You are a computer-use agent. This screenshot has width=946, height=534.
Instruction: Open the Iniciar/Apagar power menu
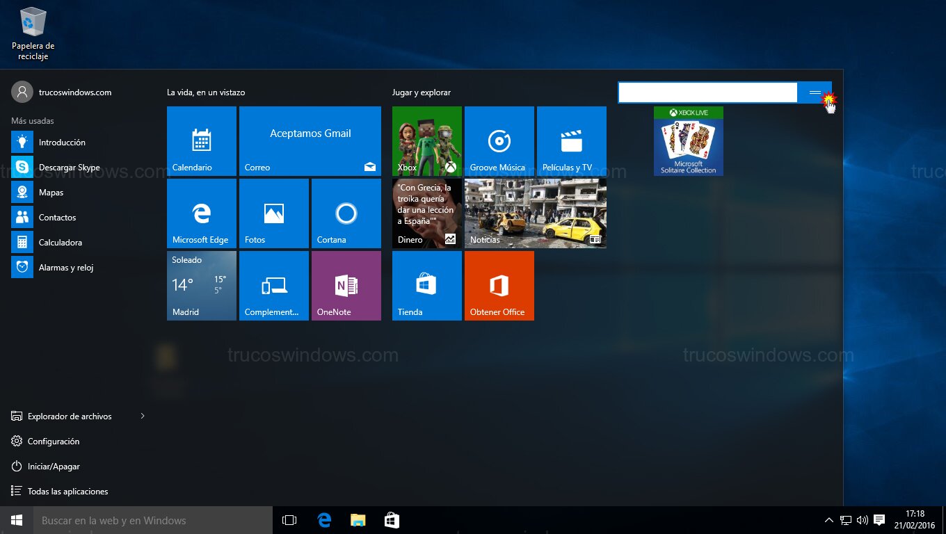coord(53,467)
